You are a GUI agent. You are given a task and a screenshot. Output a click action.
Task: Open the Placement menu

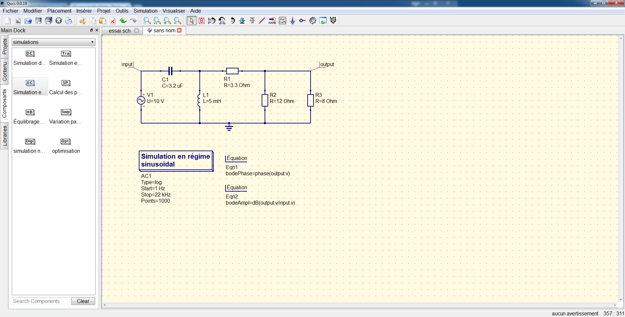pyautogui.click(x=59, y=11)
